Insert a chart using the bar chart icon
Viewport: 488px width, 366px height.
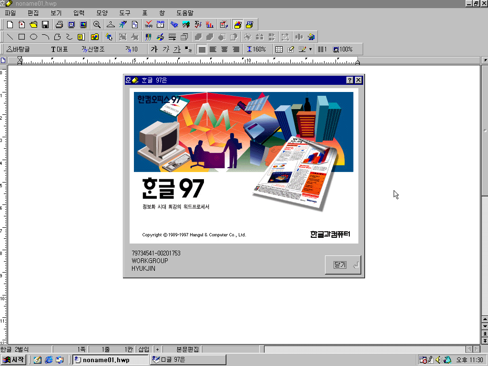click(210, 25)
